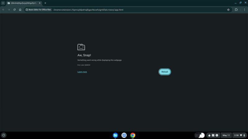Click the Reload button on the error page
Screen dimensions: 248x139
coord(165,72)
